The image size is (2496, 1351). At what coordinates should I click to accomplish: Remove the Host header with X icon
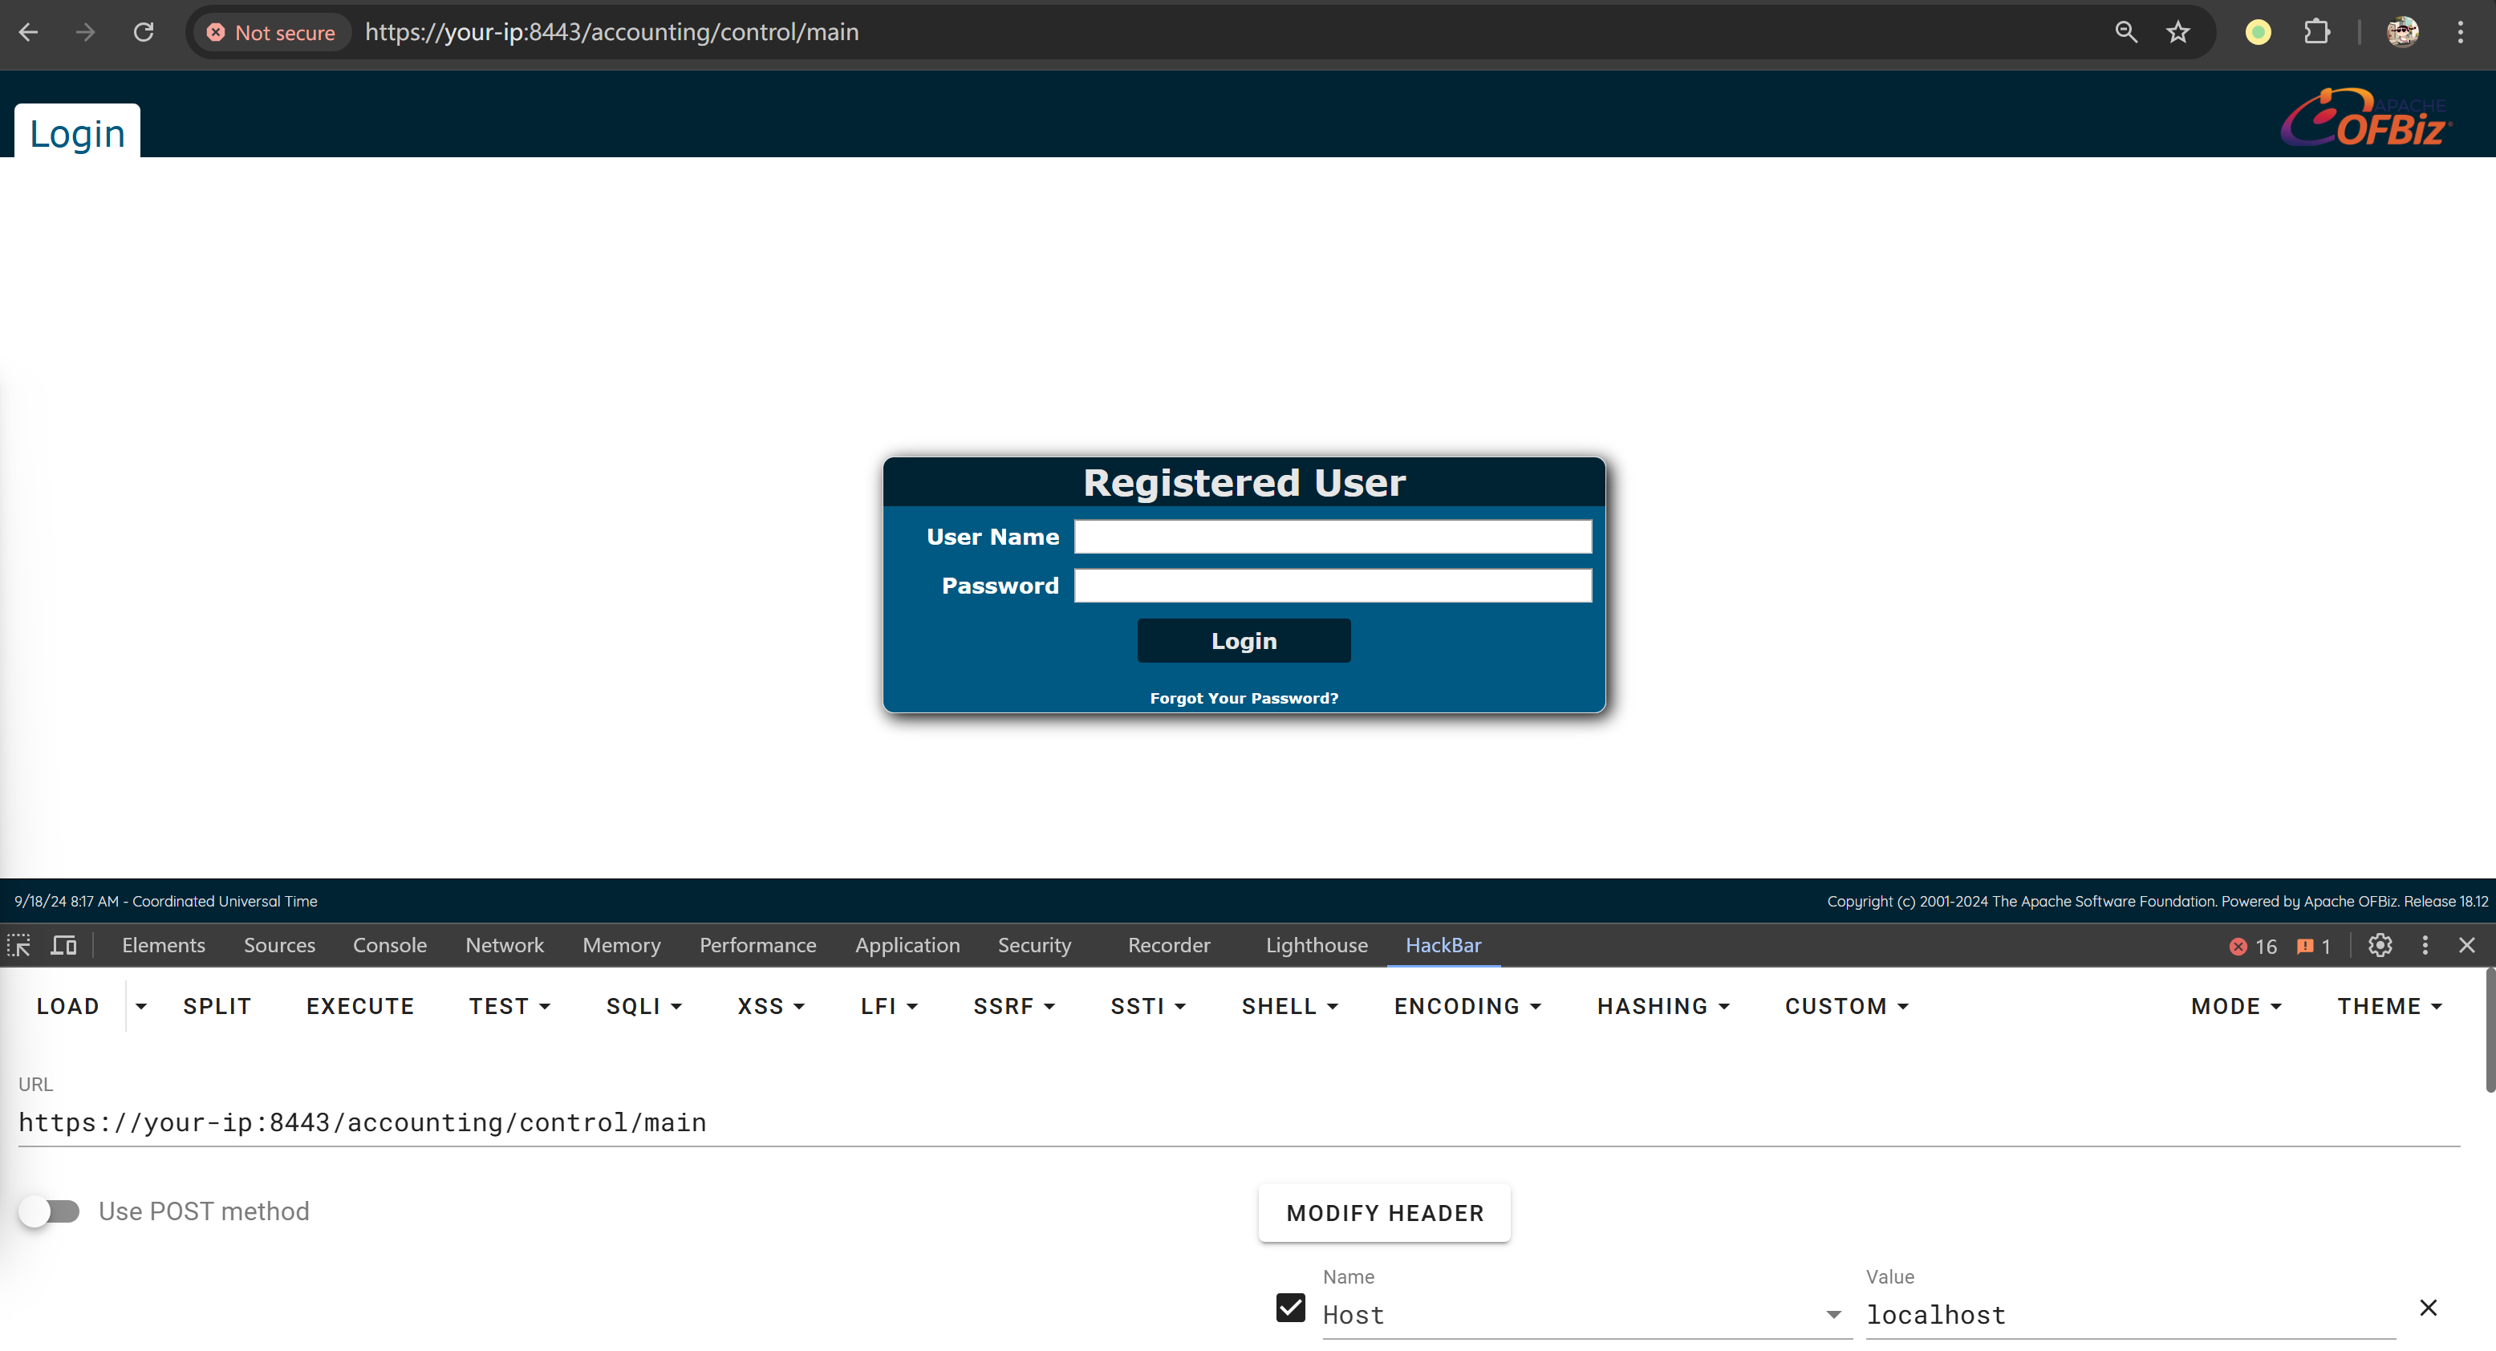(2427, 1308)
